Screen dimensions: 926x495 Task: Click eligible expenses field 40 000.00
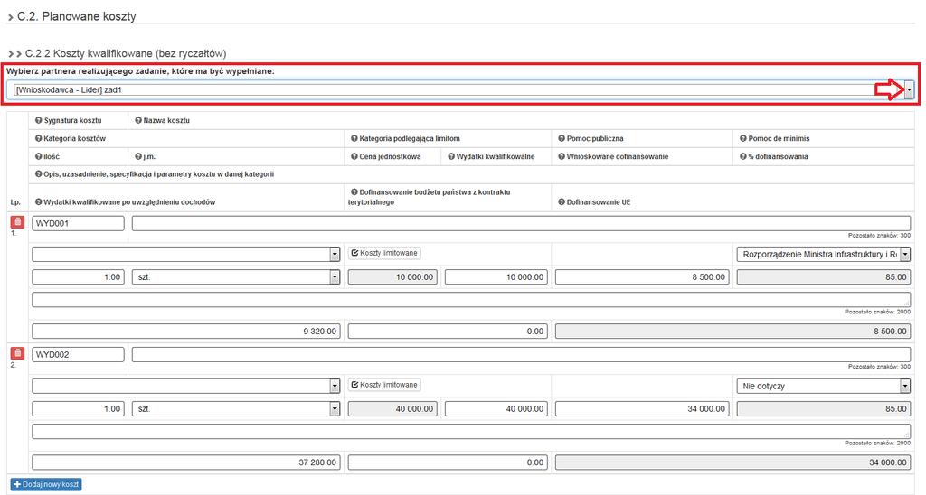tap(496, 409)
